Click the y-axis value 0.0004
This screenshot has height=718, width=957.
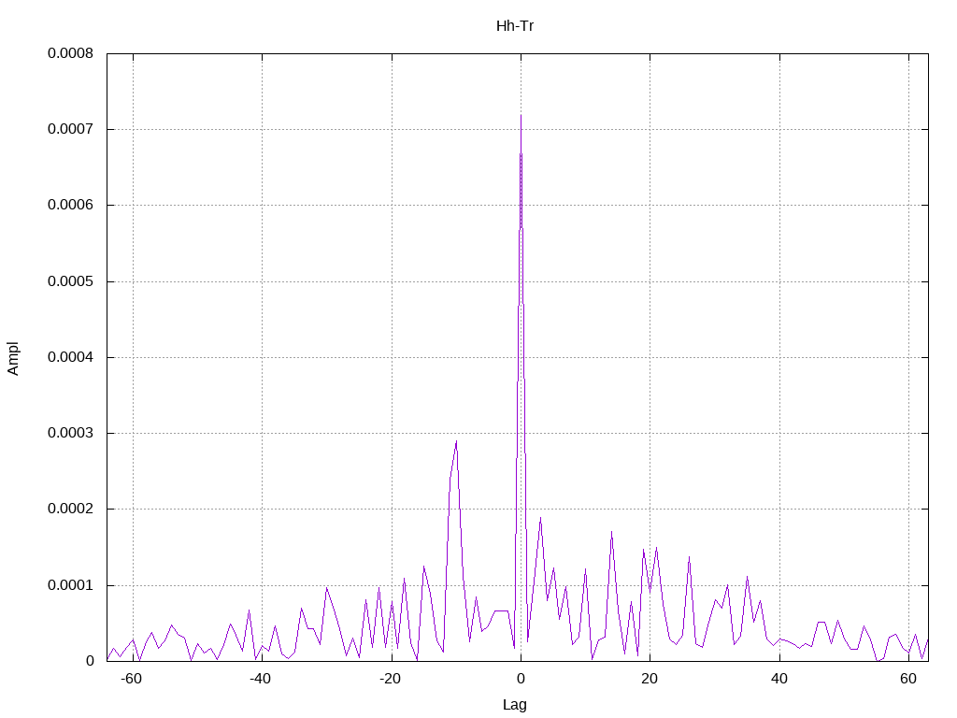[71, 357]
